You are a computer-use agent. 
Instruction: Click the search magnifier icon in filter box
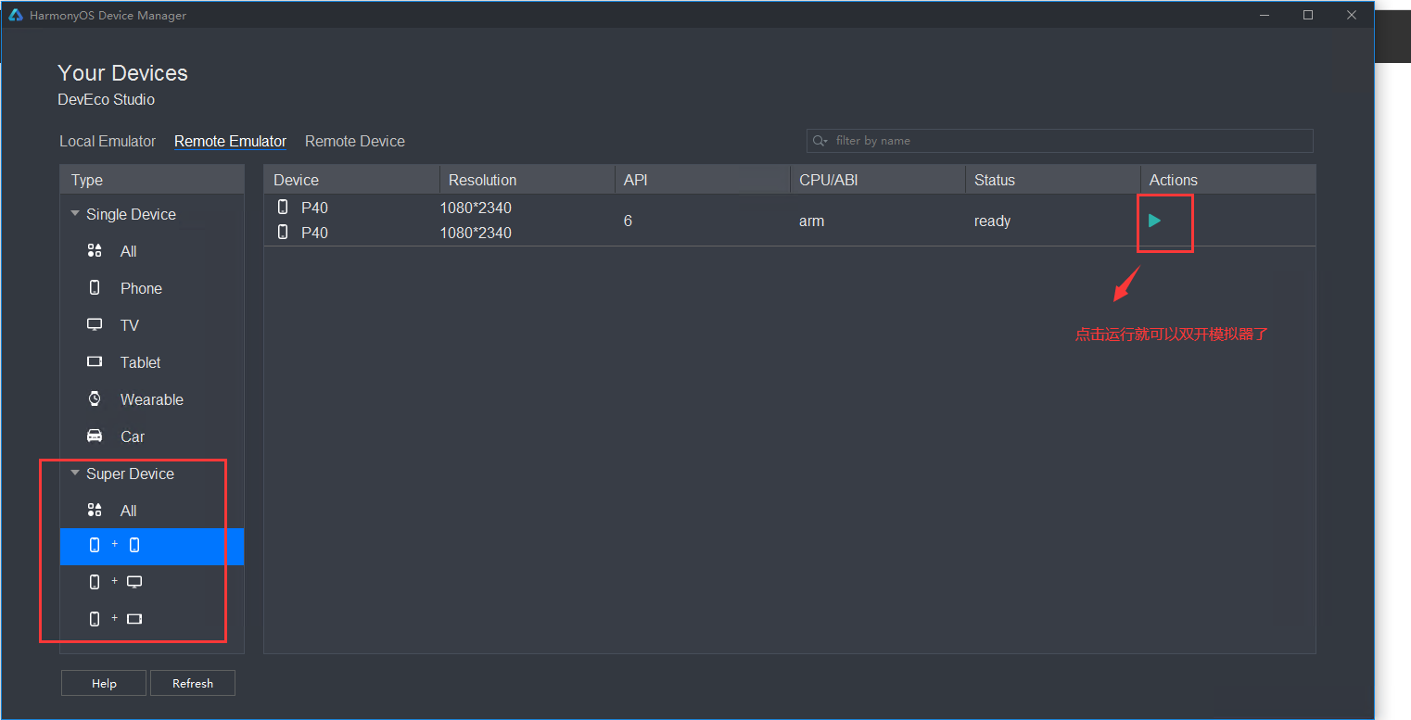coord(820,141)
